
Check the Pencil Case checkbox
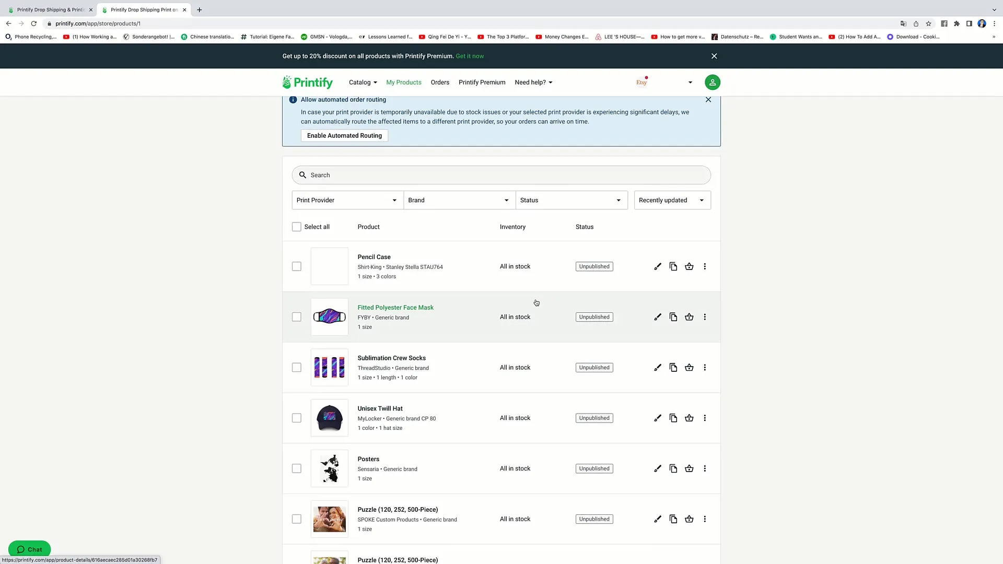(296, 266)
